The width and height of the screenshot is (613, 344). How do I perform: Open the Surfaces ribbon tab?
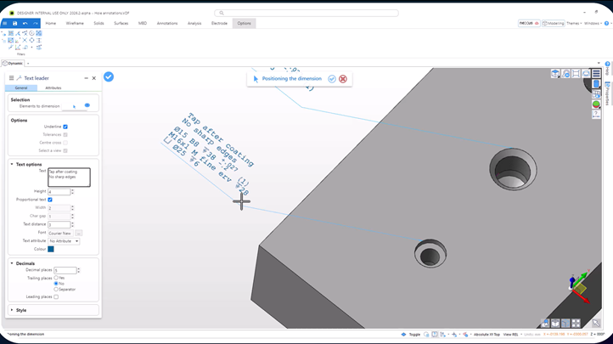click(121, 24)
